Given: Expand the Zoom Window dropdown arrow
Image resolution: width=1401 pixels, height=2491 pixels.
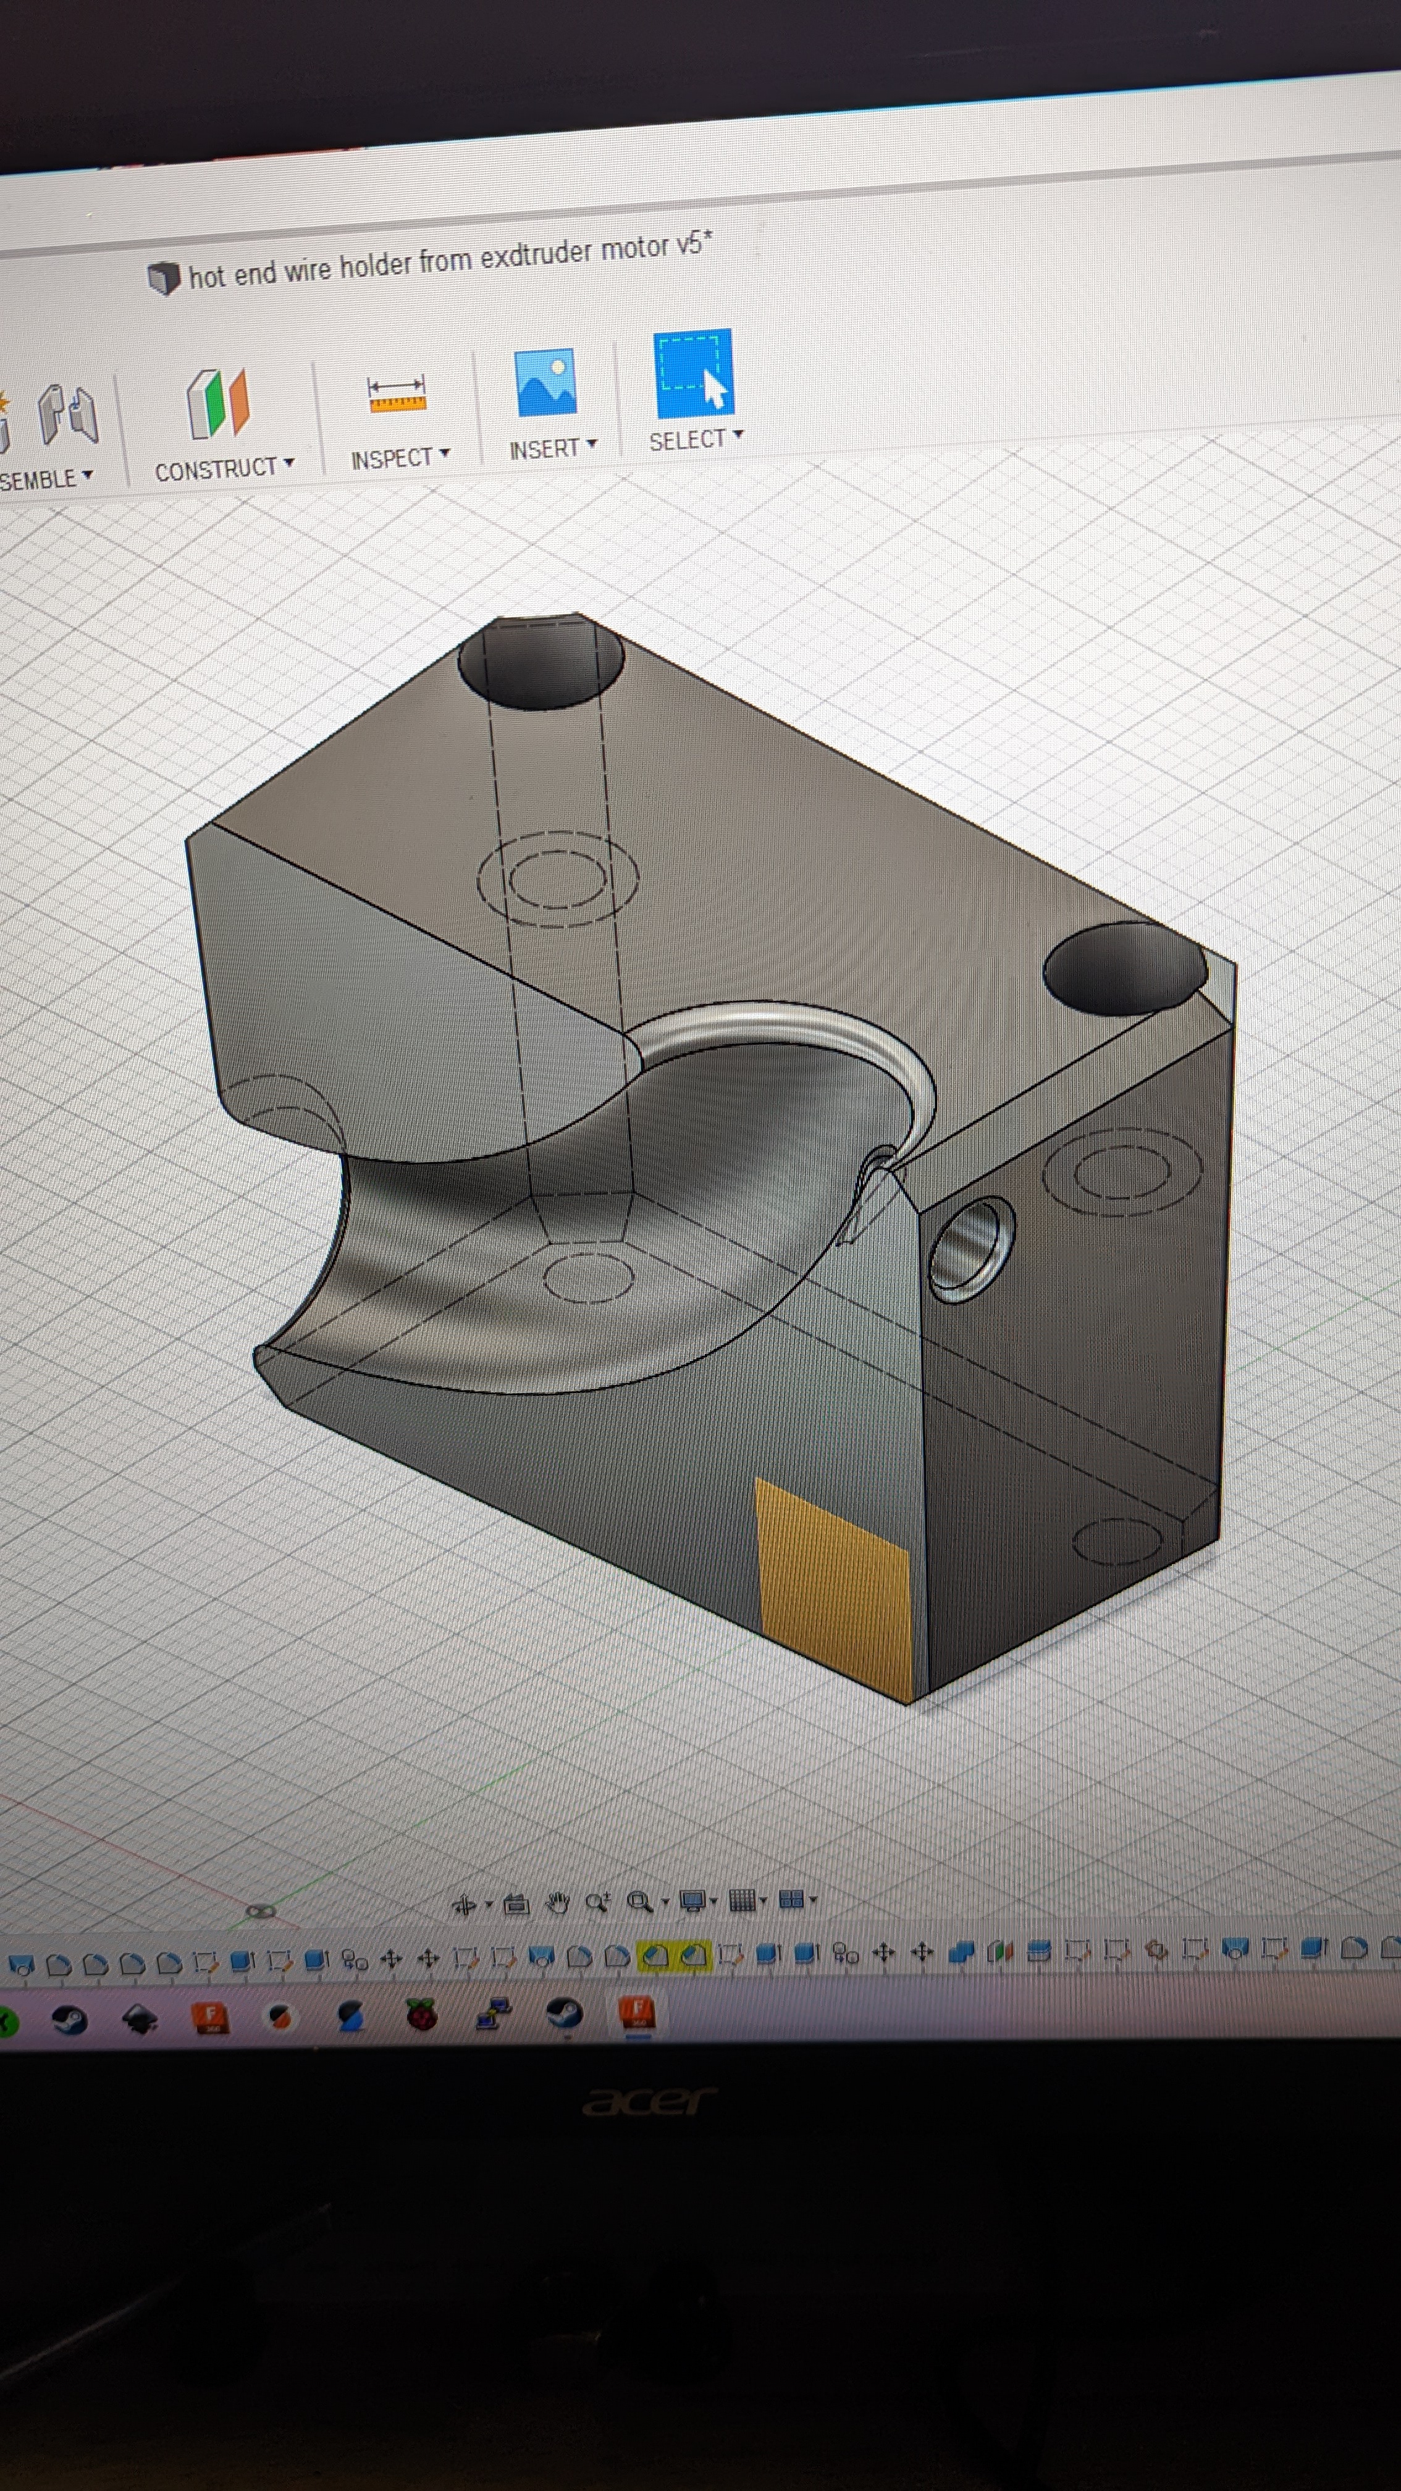Looking at the screenshot, I should point(666,1901).
